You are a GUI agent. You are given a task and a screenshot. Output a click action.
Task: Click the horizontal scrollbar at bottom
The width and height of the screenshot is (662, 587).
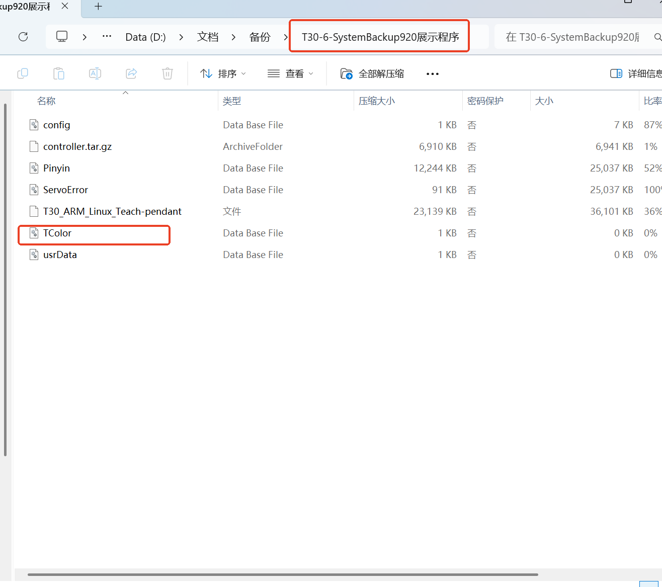pyautogui.click(x=283, y=574)
